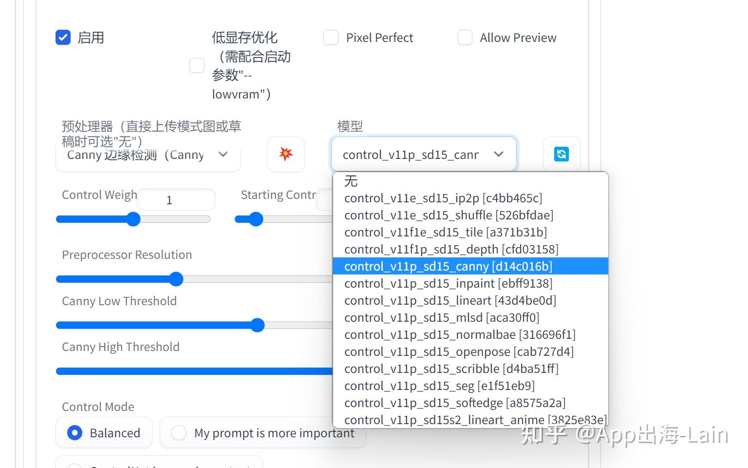Click the Control Weight value input field
Image resolution: width=748 pixels, height=468 pixels.
[176, 199]
